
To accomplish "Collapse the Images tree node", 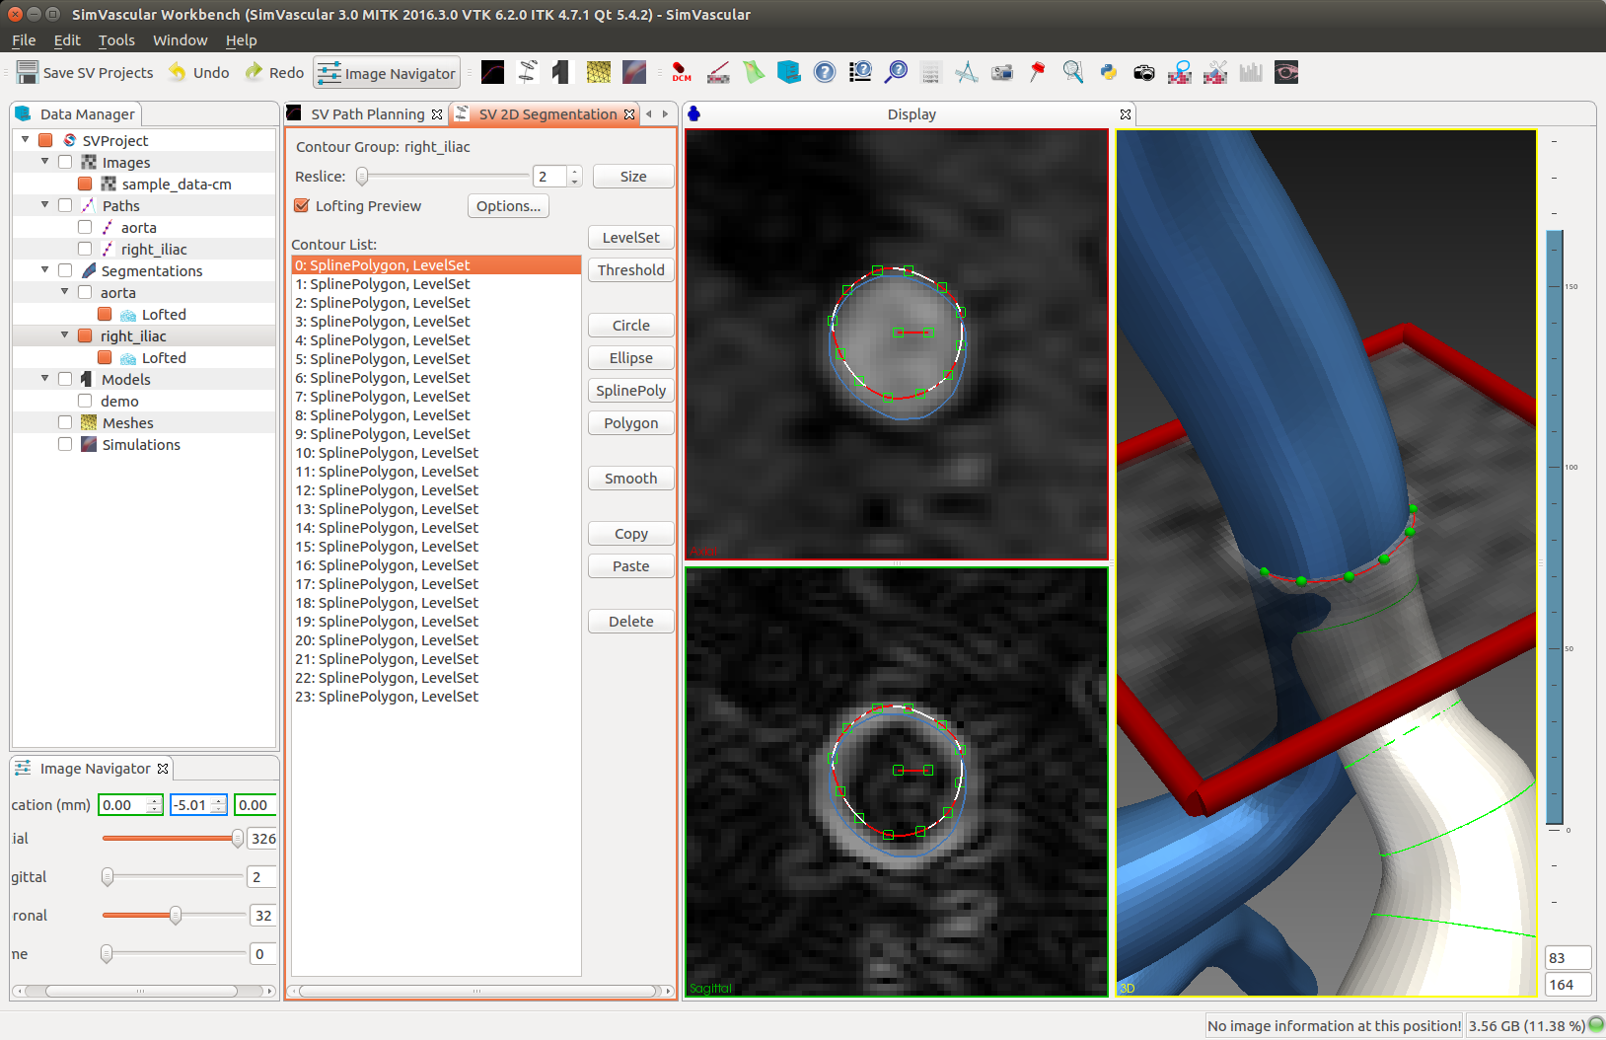I will pyautogui.click(x=44, y=161).
